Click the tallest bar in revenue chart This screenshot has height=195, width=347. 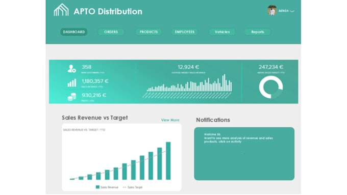(x=168, y=161)
